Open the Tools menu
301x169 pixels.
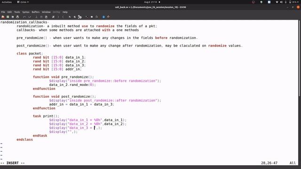pyautogui.click(x=17, y=12)
